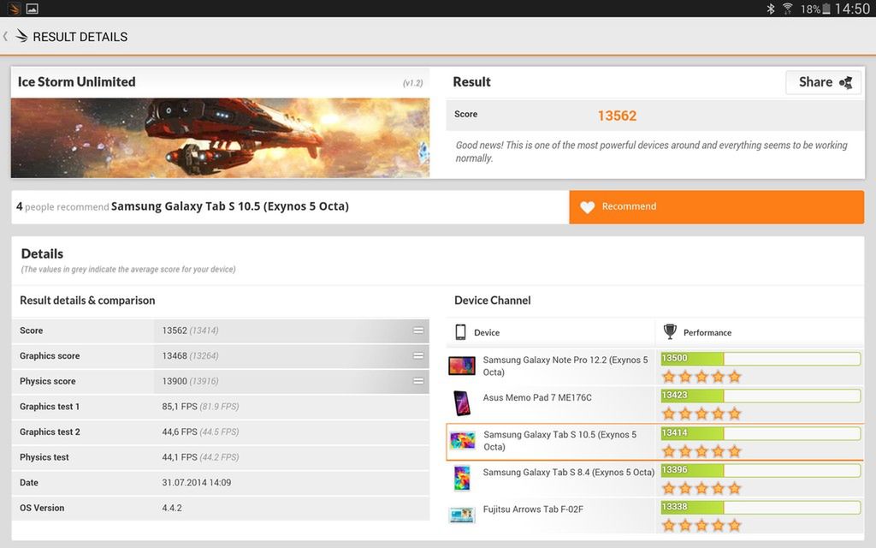
Task: Click the clock showing 14:50
Action: 852,9
